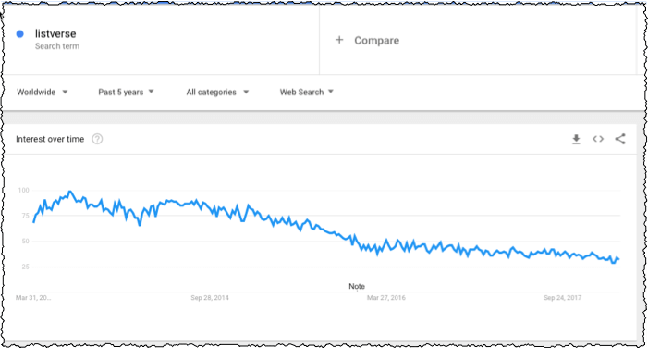The width and height of the screenshot is (648, 348).
Task: Click the chart peak near 100
Action: [70, 192]
